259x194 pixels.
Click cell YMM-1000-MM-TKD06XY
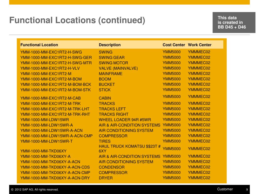click(44, 151)
